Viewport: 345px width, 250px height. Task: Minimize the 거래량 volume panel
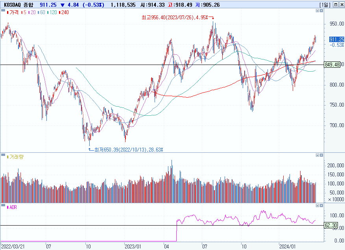point(317,155)
